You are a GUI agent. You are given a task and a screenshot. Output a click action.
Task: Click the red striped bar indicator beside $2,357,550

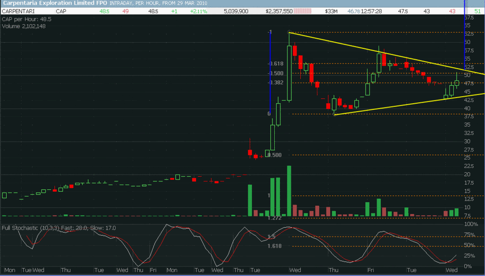point(303,11)
